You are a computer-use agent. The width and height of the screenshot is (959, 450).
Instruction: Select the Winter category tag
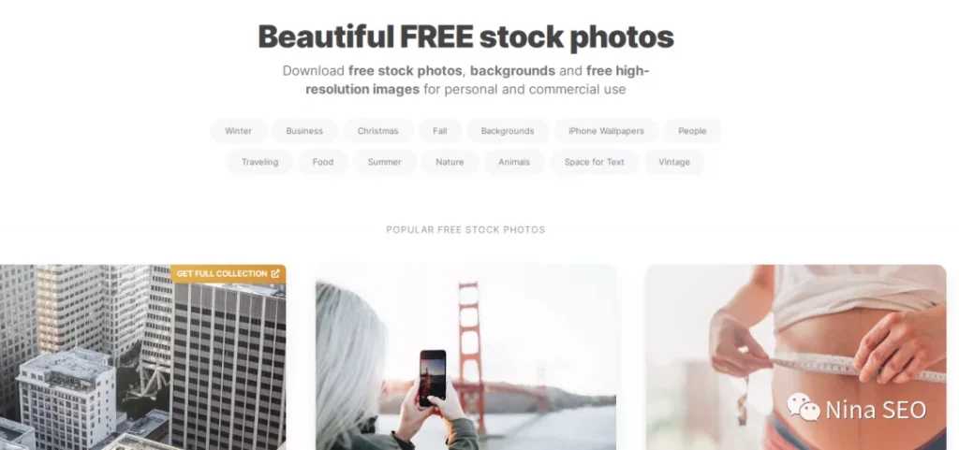(239, 131)
